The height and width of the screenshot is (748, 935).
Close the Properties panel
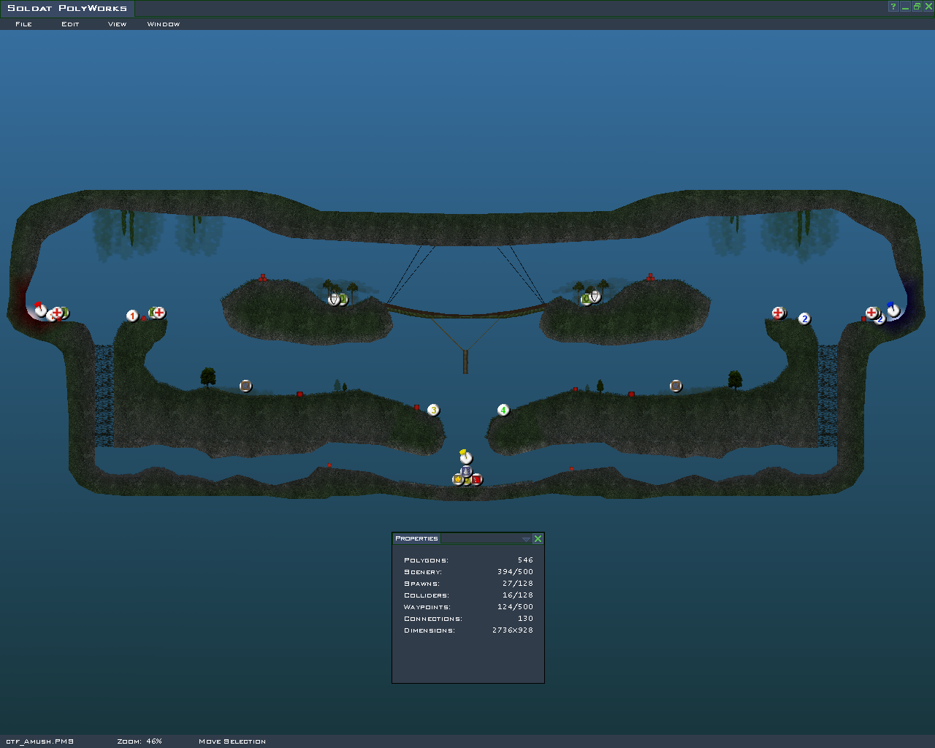tap(538, 539)
